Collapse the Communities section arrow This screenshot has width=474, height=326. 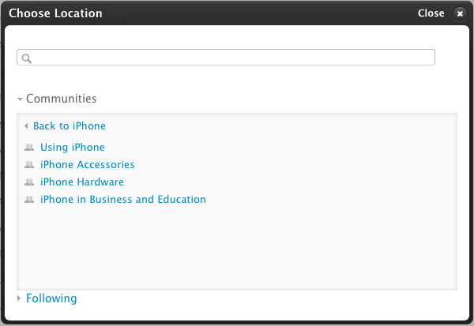tap(20, 99)
